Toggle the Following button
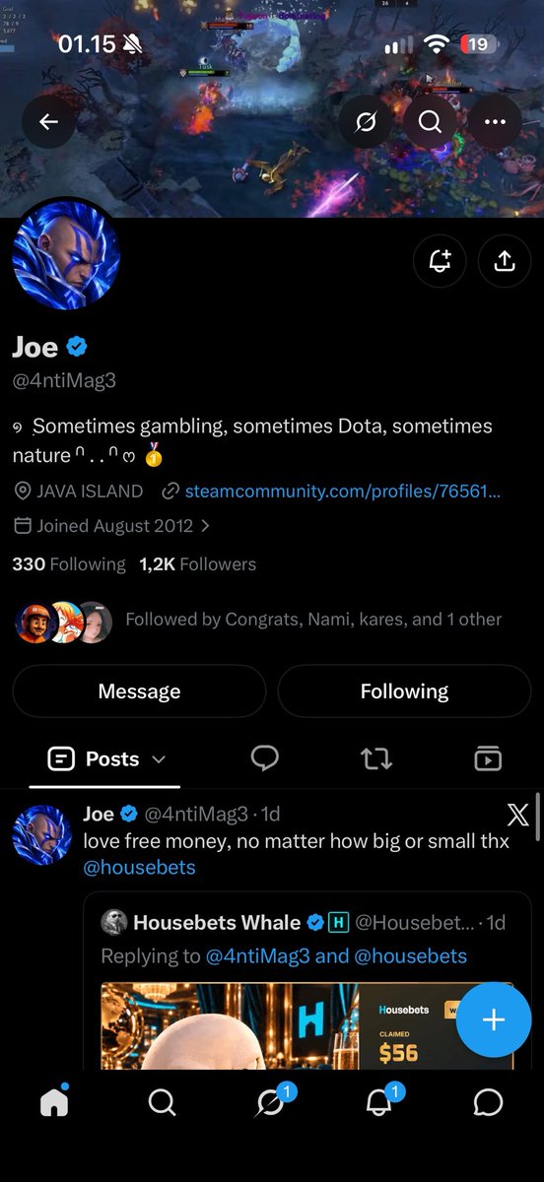 (404, 691)
